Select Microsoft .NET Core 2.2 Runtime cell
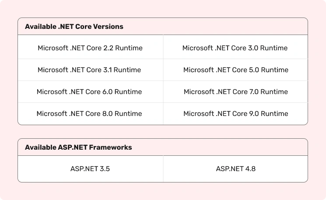This screenshot has width=326, height=200. pyautogui.click(x=90, y=48)
